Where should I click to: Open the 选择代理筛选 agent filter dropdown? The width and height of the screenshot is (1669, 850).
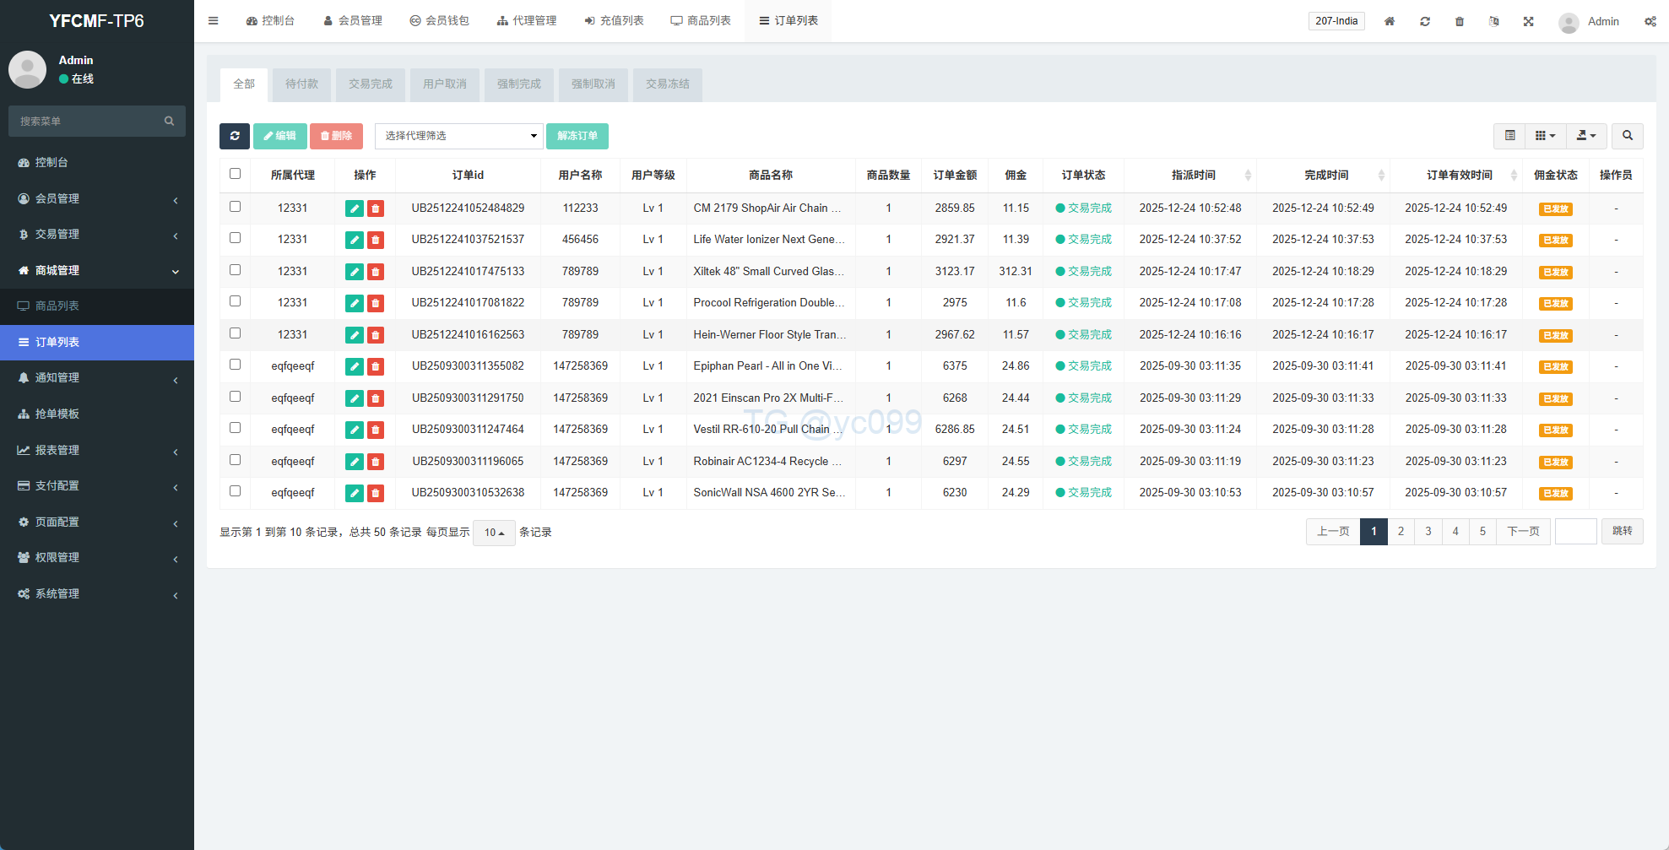click(458, 136)
